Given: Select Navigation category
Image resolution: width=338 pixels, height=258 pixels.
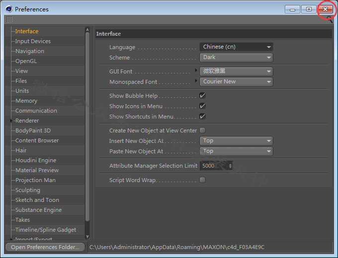Looking at the screenshot, I should 30,51.
